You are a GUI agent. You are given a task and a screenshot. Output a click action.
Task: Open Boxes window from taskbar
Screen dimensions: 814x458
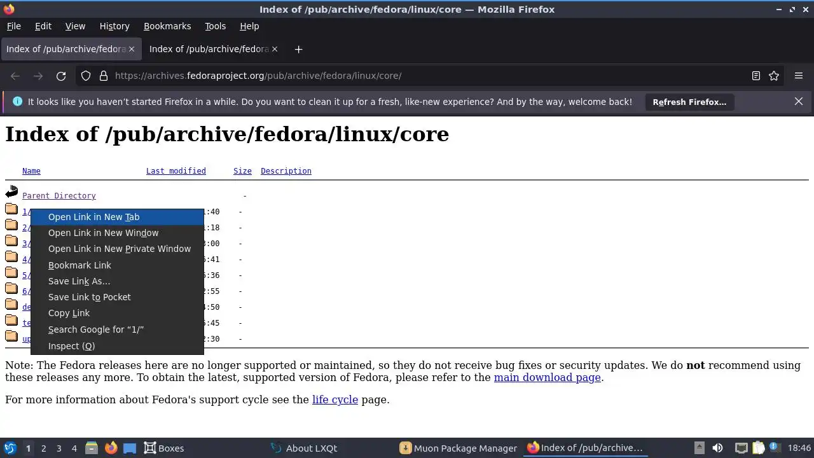pos(164,448)
